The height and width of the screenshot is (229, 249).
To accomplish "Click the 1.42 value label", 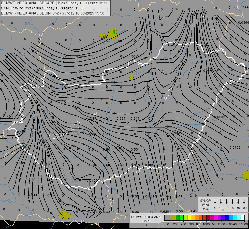I will pyautogui.click(x=194, y=211).
